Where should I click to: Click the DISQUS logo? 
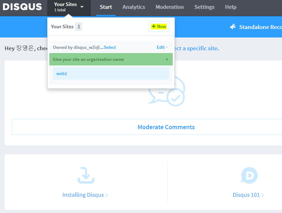[x=22, y=7]
